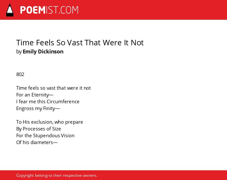227x180 pixels.
Task: Open the POEMIST.COM site title
Action: pyautogui.click(x=49, y=10)
